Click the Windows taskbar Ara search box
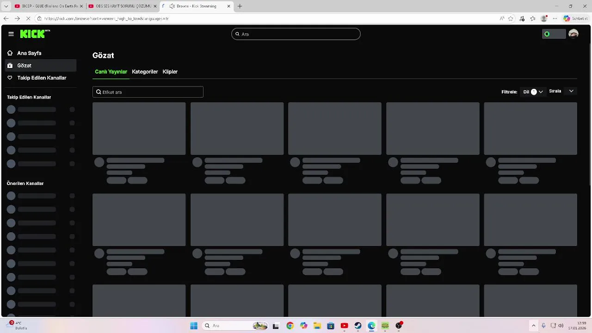The width and height of the screenshot is (592, 333). pos(236,326)
